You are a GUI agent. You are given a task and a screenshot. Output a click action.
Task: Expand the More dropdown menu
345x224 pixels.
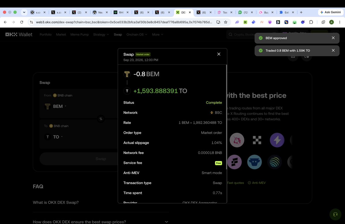coord(158,35)
